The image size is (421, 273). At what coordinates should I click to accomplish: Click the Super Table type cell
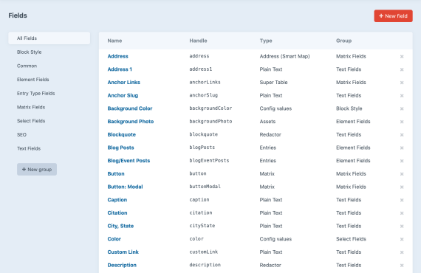click(x=273, y=83)
